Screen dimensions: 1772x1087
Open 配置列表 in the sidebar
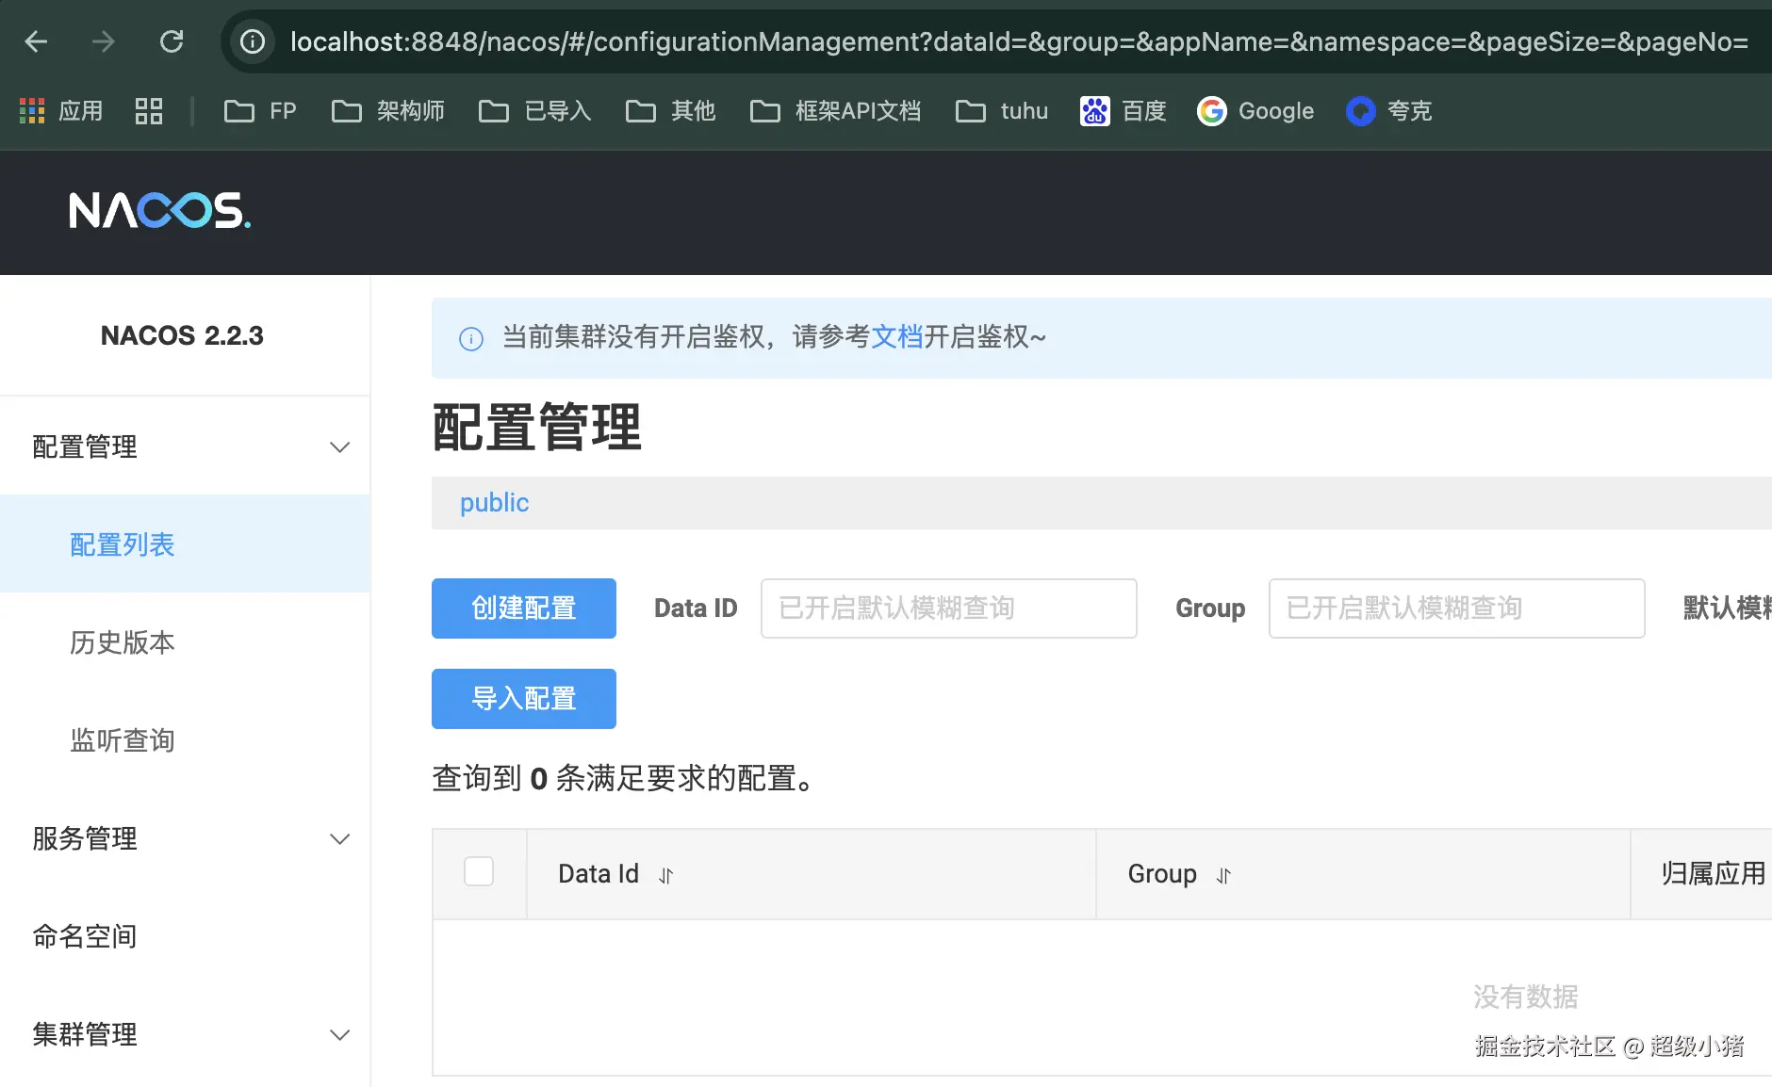[x=185, y=544]
